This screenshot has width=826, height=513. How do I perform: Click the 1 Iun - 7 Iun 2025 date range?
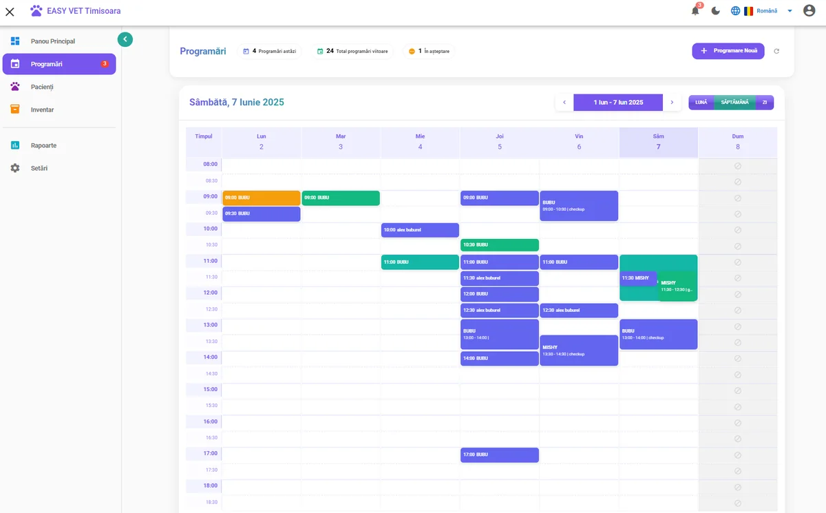click(617, 102)
